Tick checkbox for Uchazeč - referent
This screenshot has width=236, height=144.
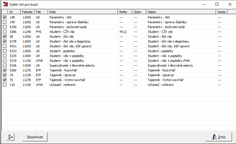[x=5, y=85]
